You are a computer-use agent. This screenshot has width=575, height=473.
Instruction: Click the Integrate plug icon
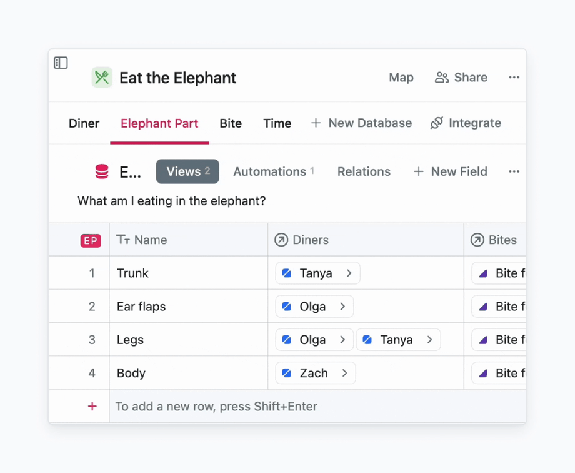[x=437, y=123]
